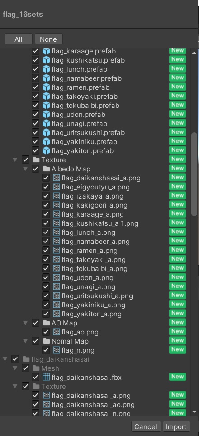Collapse the Albedo Map folder

pos(25,169)
